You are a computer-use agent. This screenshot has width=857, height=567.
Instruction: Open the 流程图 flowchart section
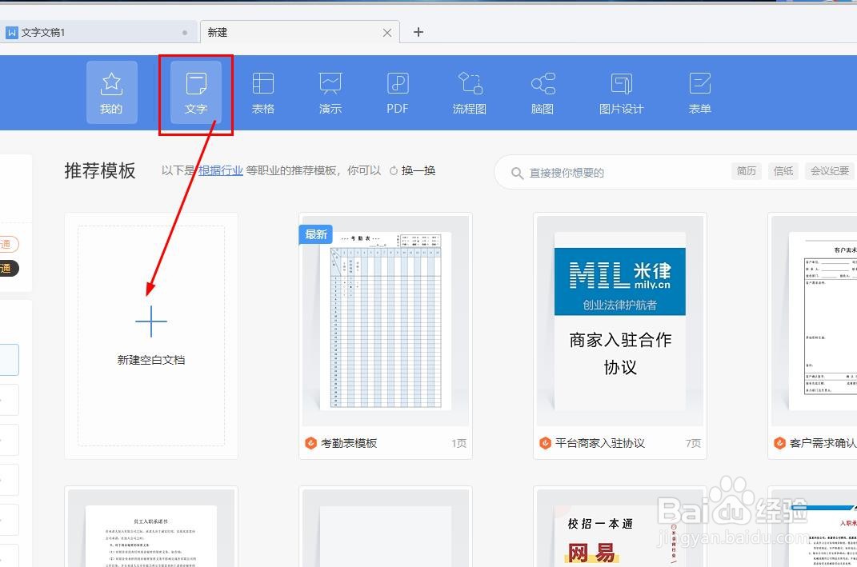click(x=469, y=92)
